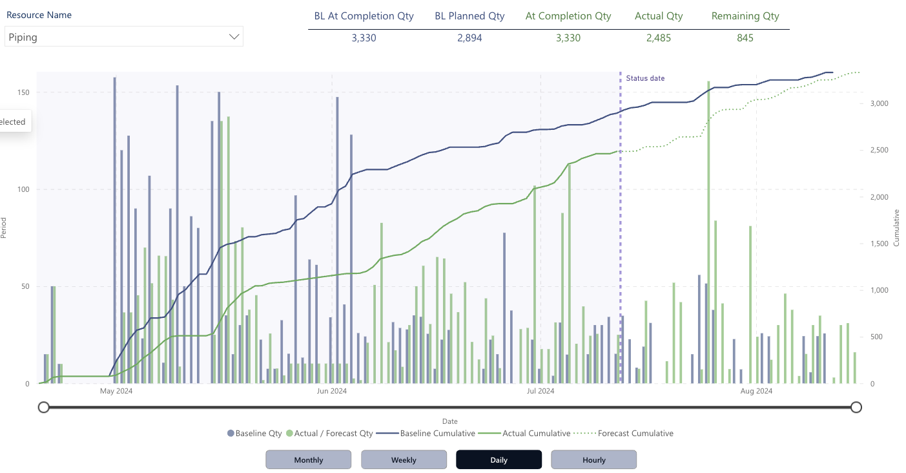Switch chart granularity to Weekly
This screenshot has height=473, width=906.
404,460
